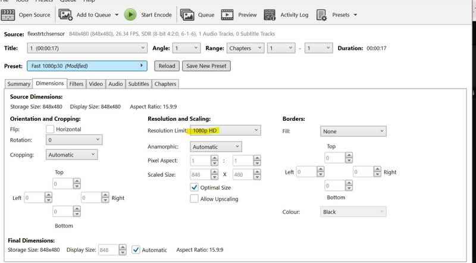
Task: Expand the Anamorphic dropdown
Action: [x=215, y=146]
